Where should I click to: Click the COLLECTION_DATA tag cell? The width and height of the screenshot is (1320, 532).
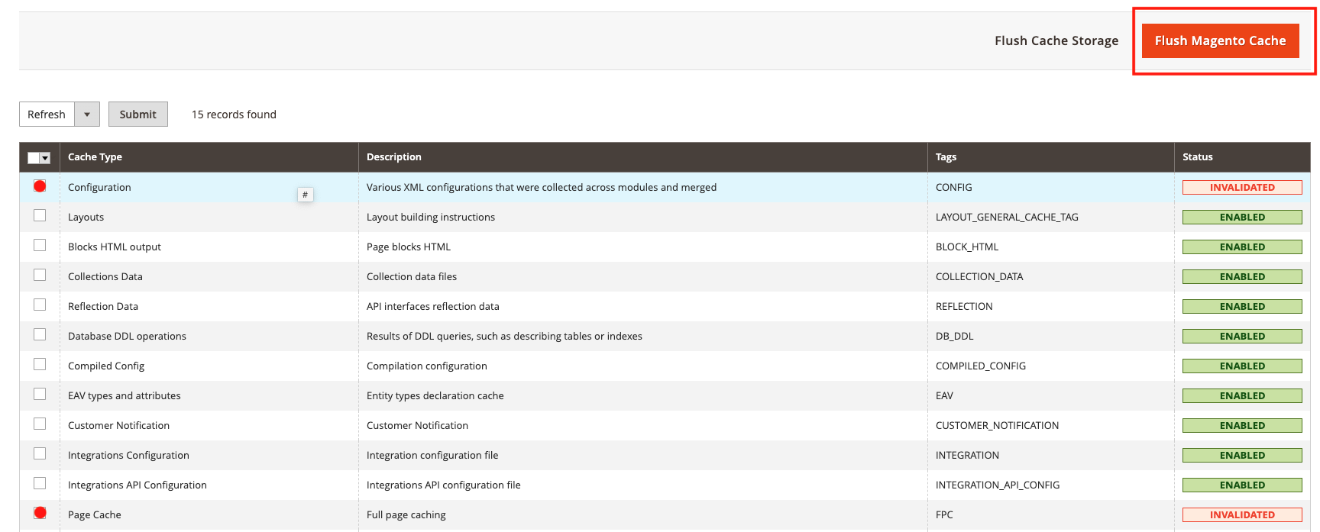click(x=979, y=277)
